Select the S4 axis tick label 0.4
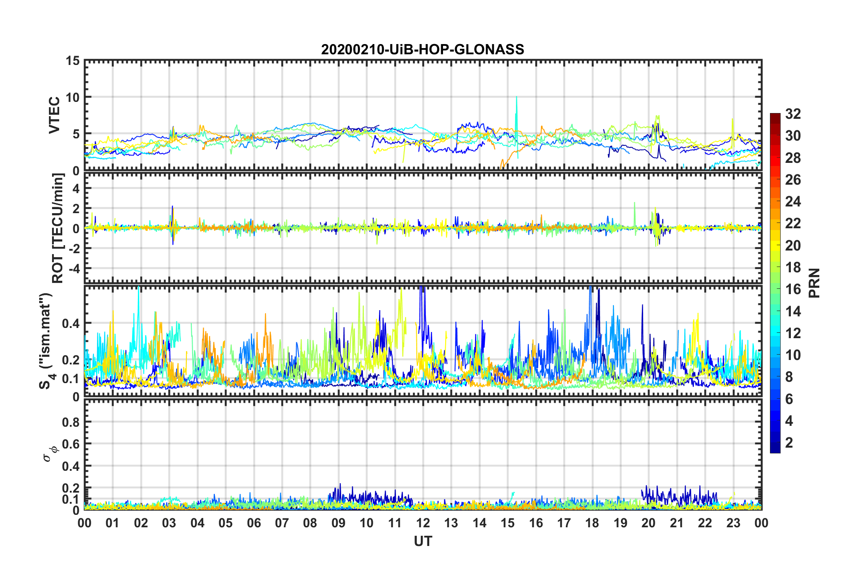846x566 pixels. click(x=71, y=323)
